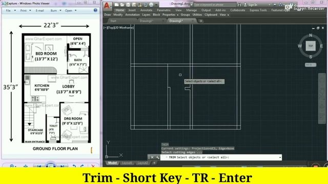Switch to the Layout1 tab
The image size is (328, 184).
(127, 163)
